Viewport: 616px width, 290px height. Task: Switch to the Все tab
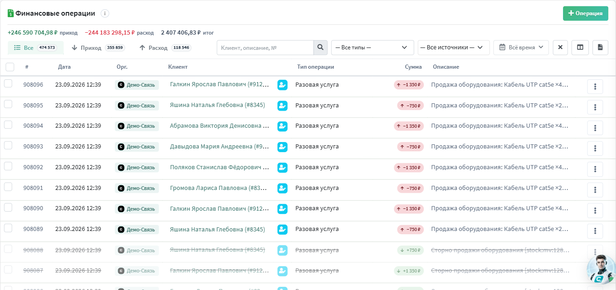[x=36, y=47]
